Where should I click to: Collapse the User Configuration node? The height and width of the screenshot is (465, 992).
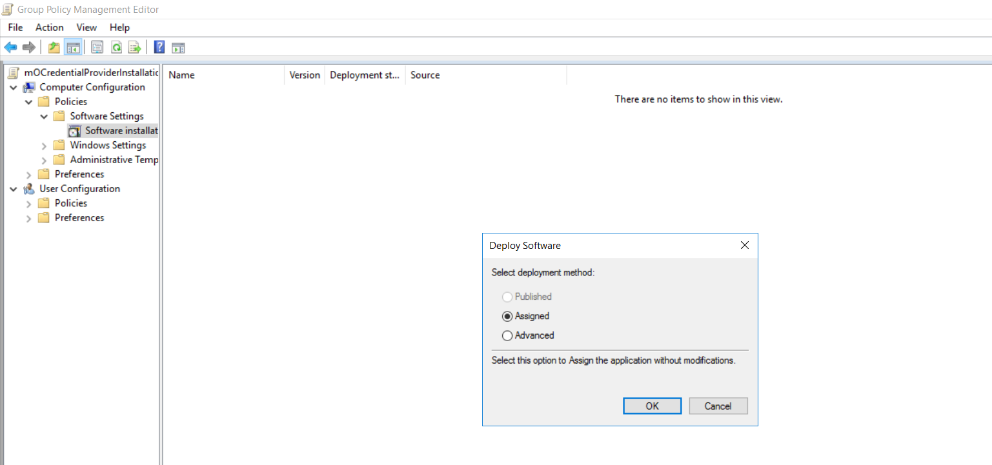pyautogui.click(x=14, y=189)
